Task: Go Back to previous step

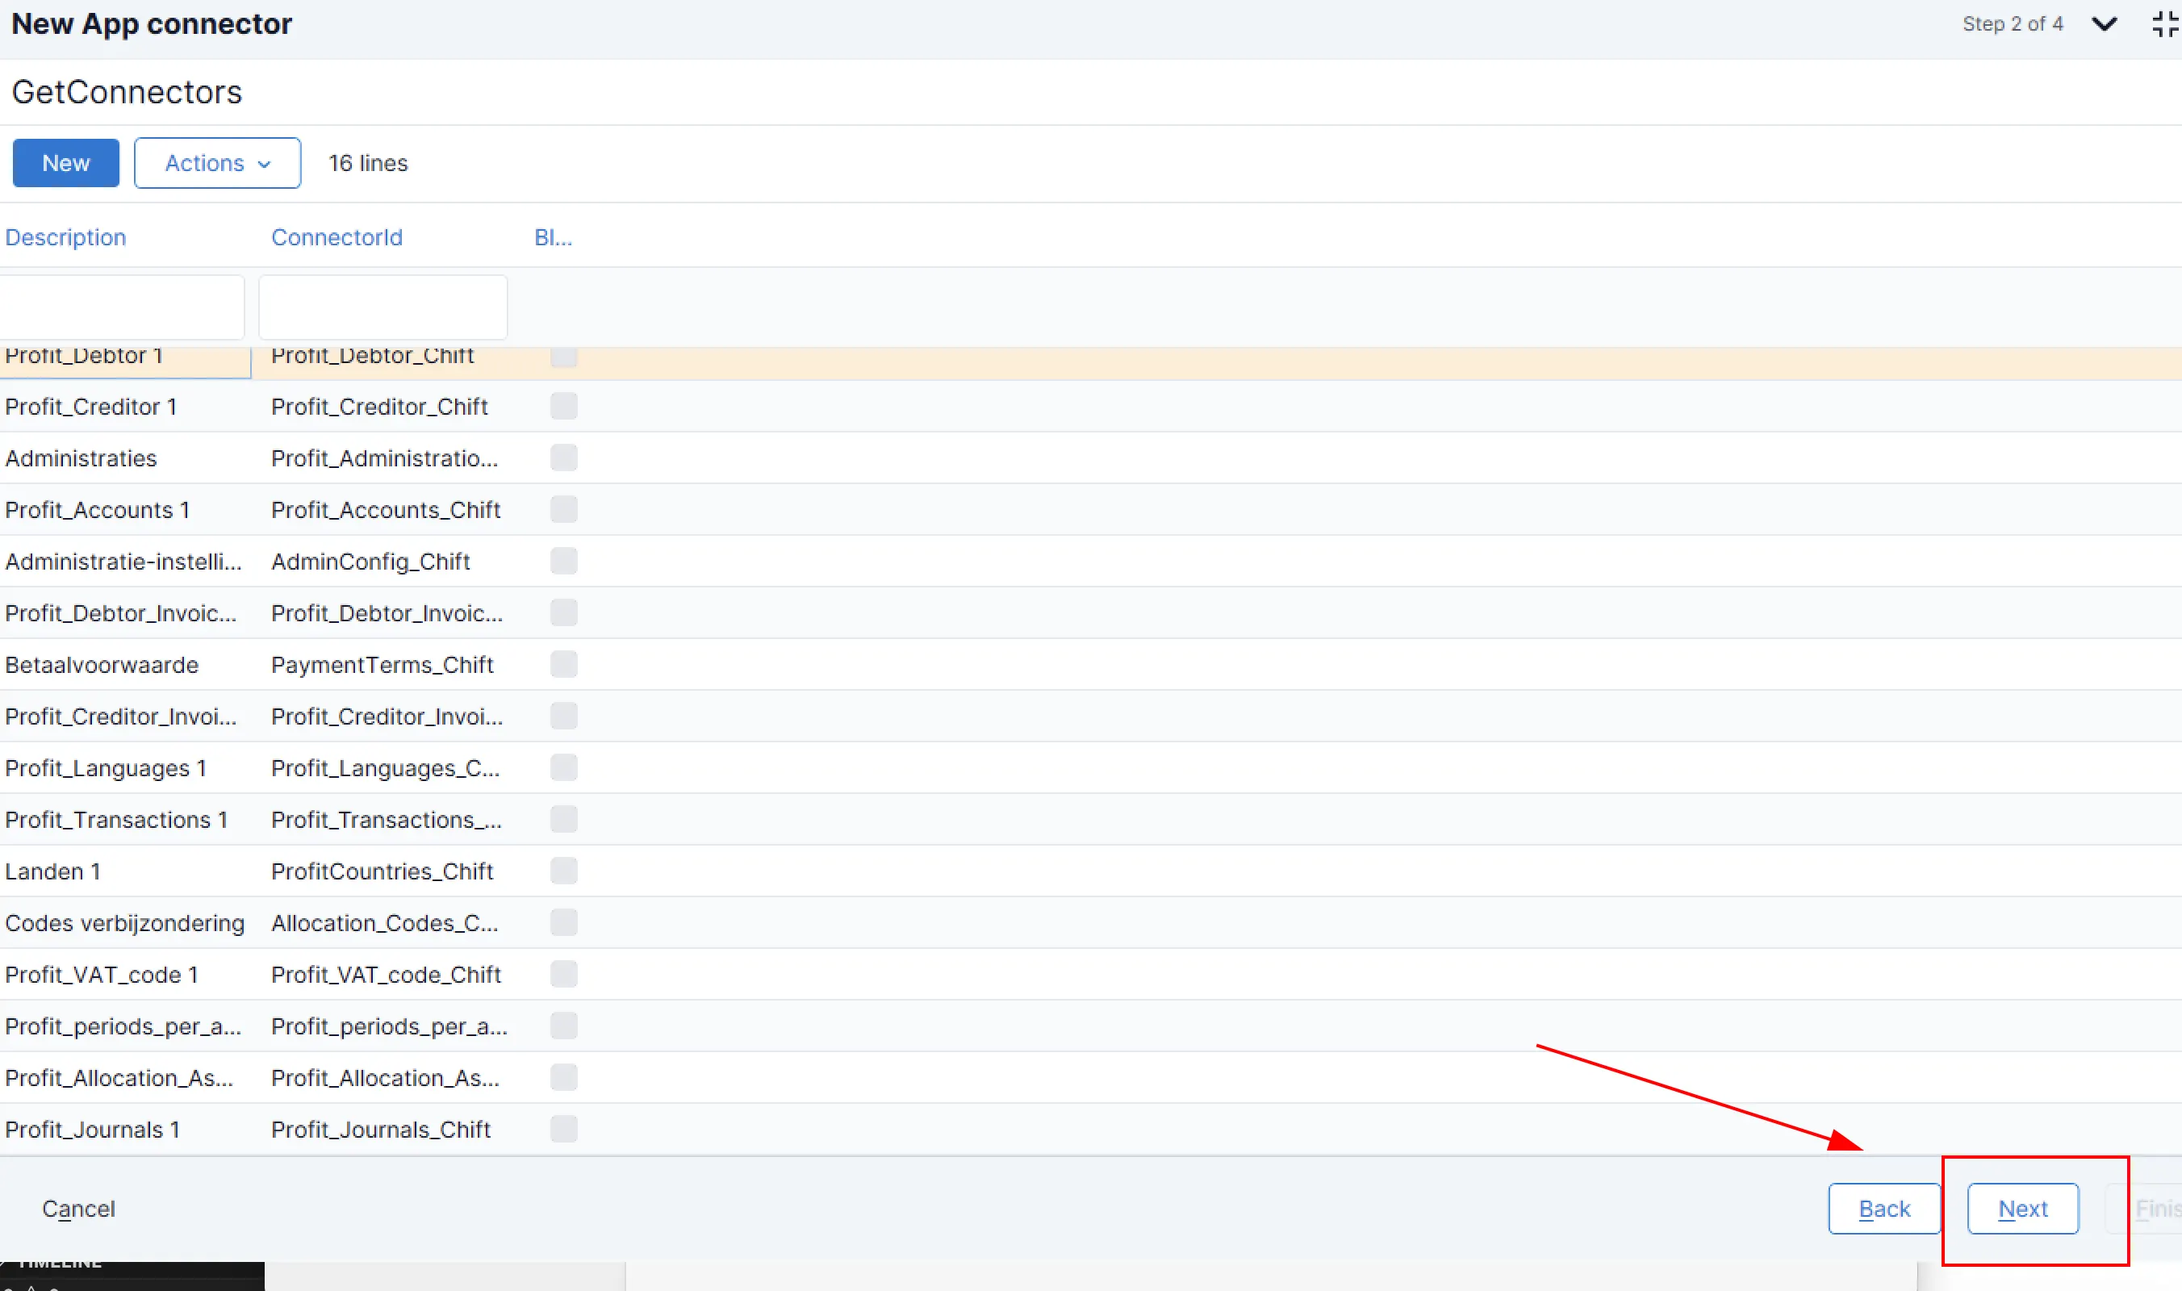Action: 1883,1209
